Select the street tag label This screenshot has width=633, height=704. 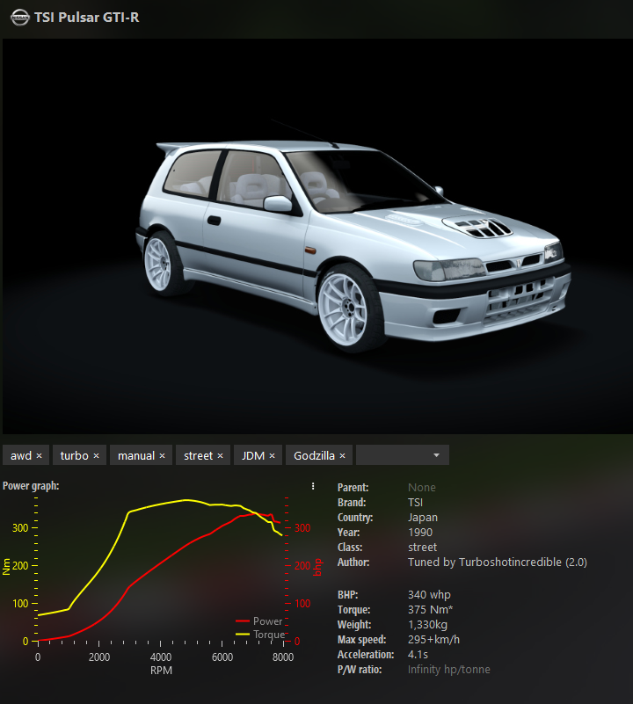click(x=198, y=456)
